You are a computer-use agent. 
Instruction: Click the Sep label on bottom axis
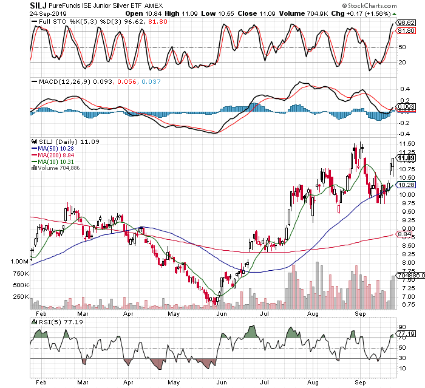(360, 383)
